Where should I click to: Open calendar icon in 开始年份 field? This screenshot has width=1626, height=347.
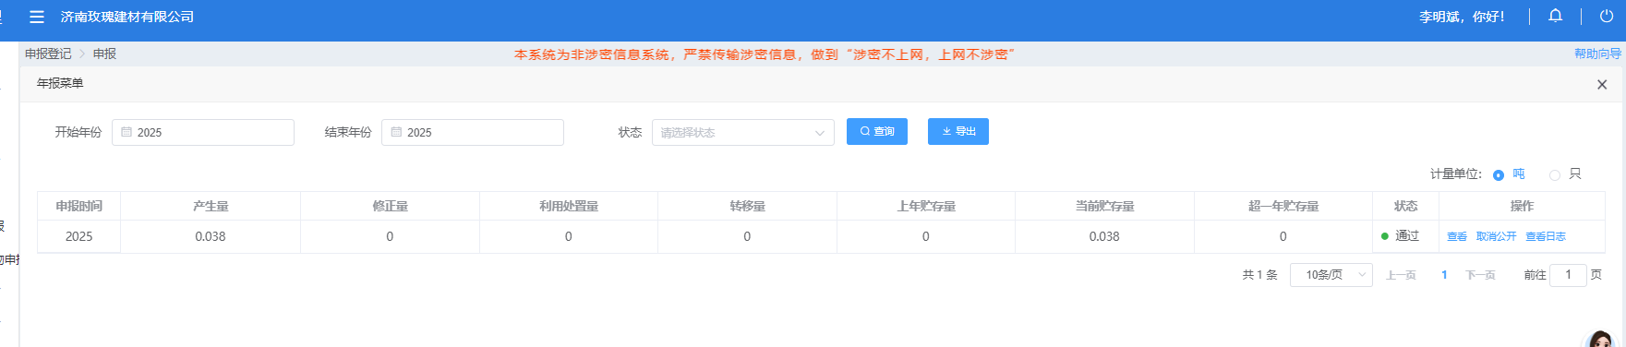coord(126,132)
